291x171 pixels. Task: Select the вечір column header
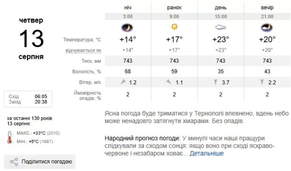click(267, 7)
